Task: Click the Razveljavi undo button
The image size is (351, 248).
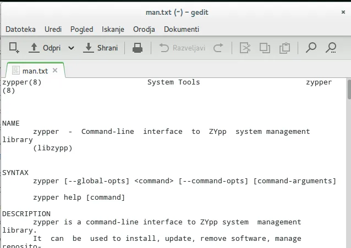Action: click(x=182, y=48)
